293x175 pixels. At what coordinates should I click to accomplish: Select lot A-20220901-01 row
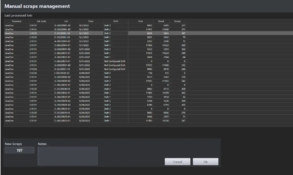click(79, 41)
